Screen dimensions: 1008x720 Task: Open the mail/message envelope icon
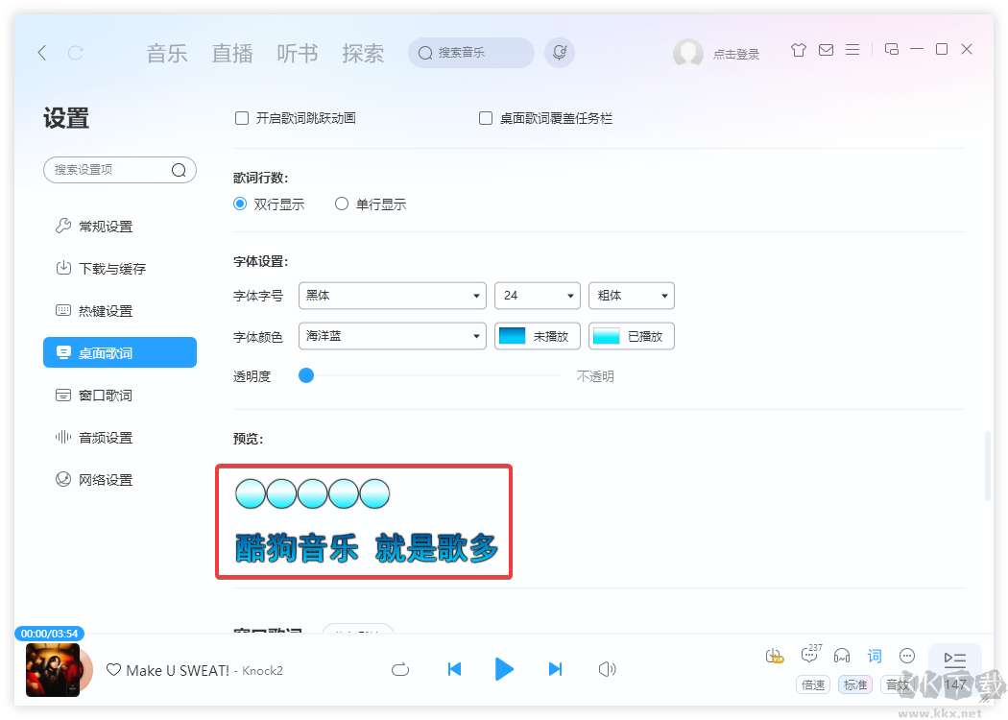click(x=826, y=49)
